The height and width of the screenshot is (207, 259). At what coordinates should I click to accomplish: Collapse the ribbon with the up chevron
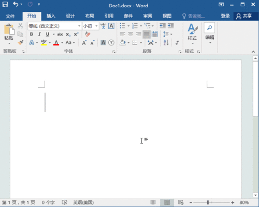tap(253, 52)
